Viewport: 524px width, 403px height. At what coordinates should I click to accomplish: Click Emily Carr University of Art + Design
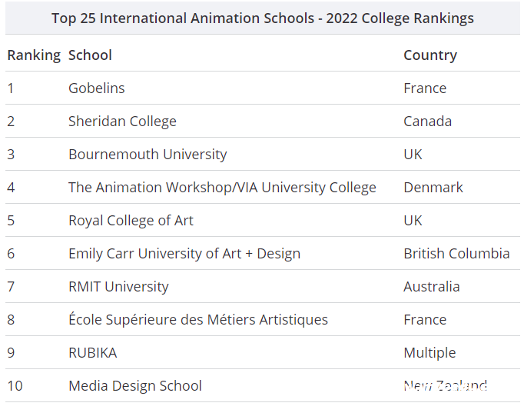184,254
